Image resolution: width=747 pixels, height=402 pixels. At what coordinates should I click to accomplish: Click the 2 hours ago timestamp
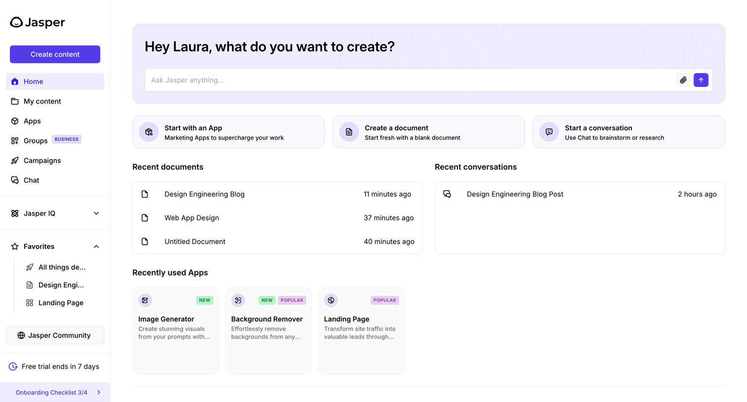(697, 194)
